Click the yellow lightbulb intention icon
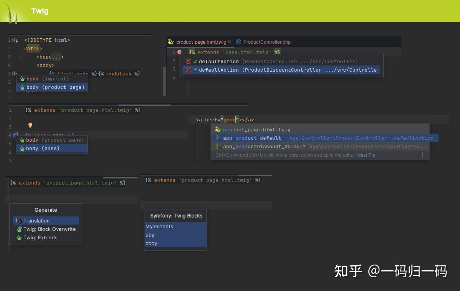This screenshot has width=460, height=291. 30,125
